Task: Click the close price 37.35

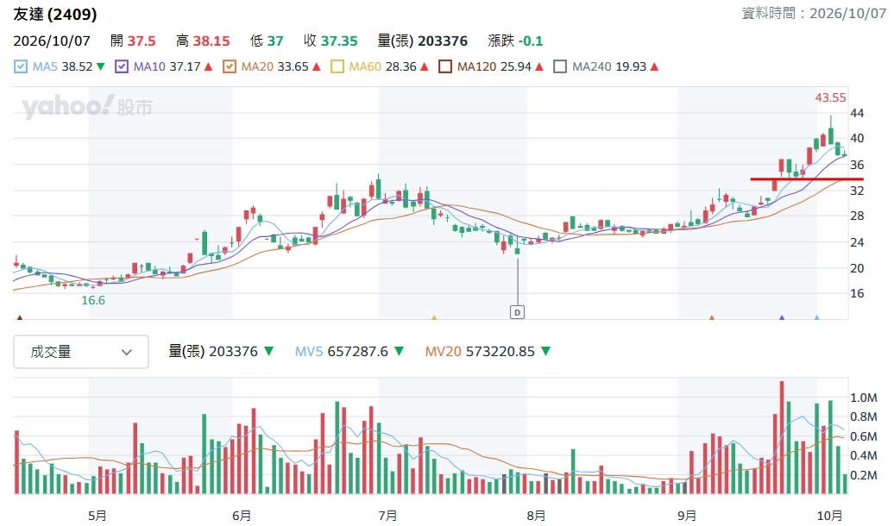Action: tap(338, 41)
